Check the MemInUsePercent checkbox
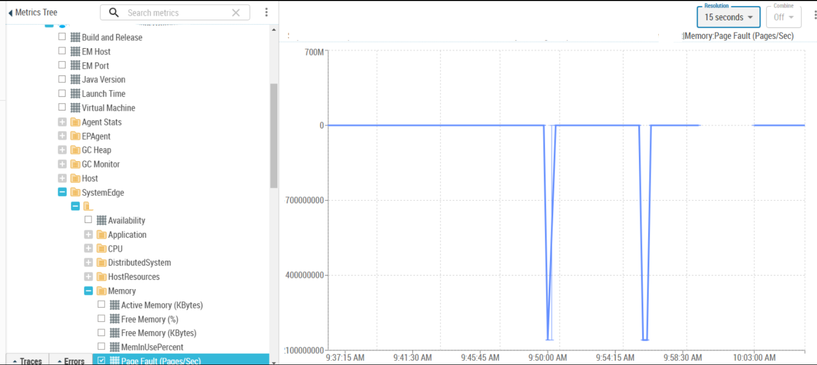The image size is (817, 365). tap(101, 347)
